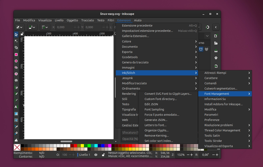The image size is (263, 167).
Task: Select the 3D Box tool
Action: click(x=16, y=74)
